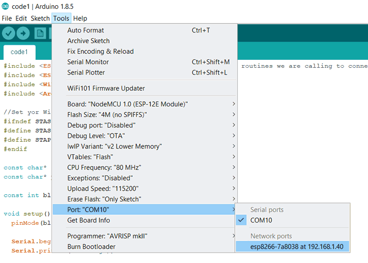Select Archive Sketch

pos(145,41)
